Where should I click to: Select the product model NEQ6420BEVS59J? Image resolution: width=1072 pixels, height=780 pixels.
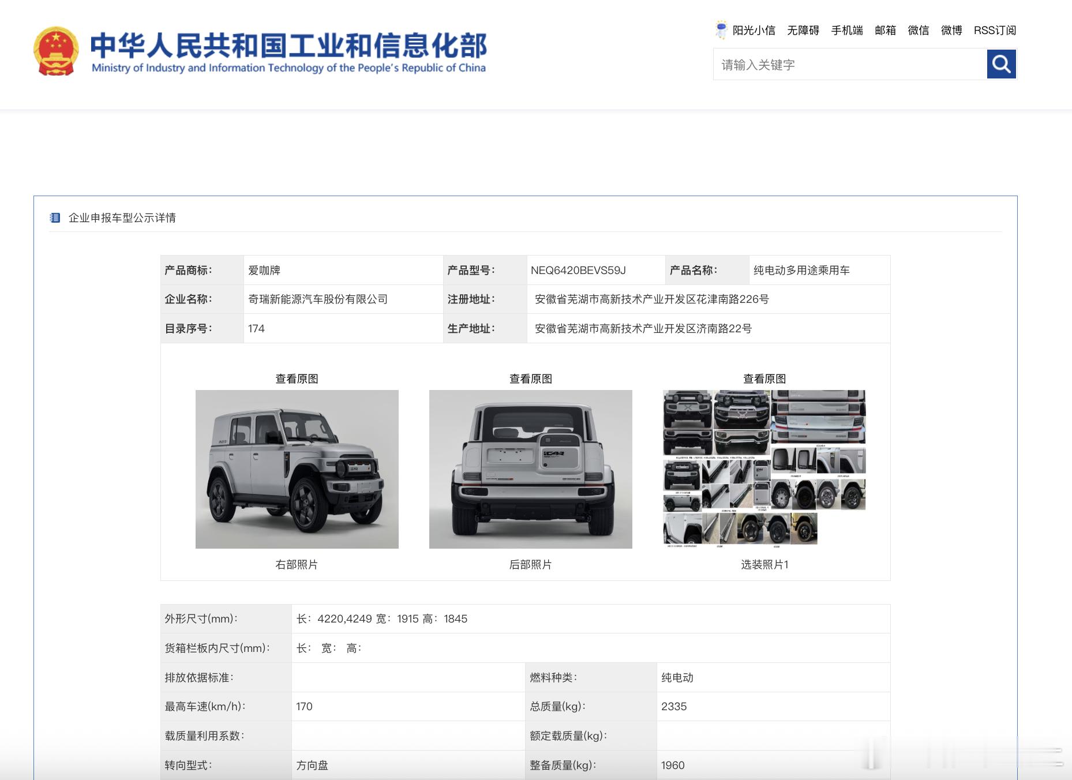pyautogui.click(x=578, y=270)
